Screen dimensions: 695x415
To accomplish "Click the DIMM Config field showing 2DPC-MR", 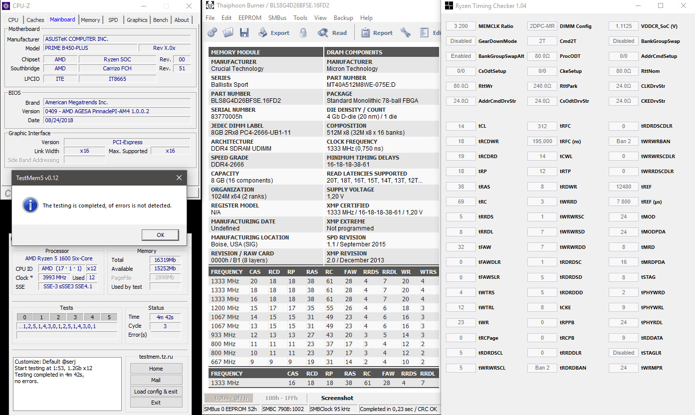I will click(542, 26).
